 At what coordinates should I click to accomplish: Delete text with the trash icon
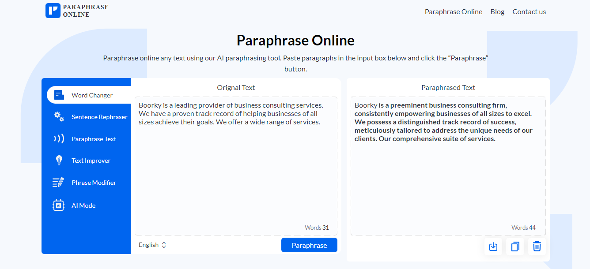point(537,247)
